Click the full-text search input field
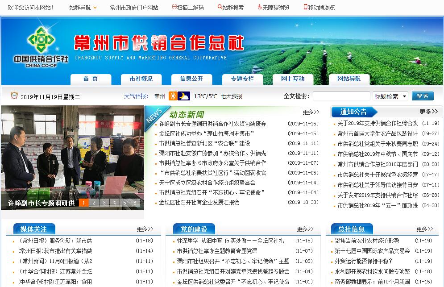Image resolution: width=444 pixels, height=287 pixels. (x=341, y=96)
